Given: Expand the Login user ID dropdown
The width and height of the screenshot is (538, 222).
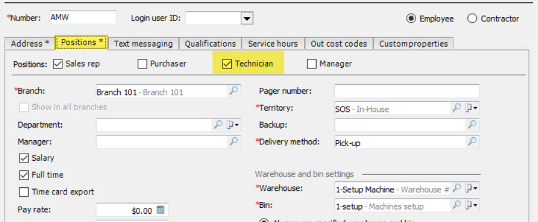Looking at the screenshot, I should pyautogui.click(x=247, y=18).
